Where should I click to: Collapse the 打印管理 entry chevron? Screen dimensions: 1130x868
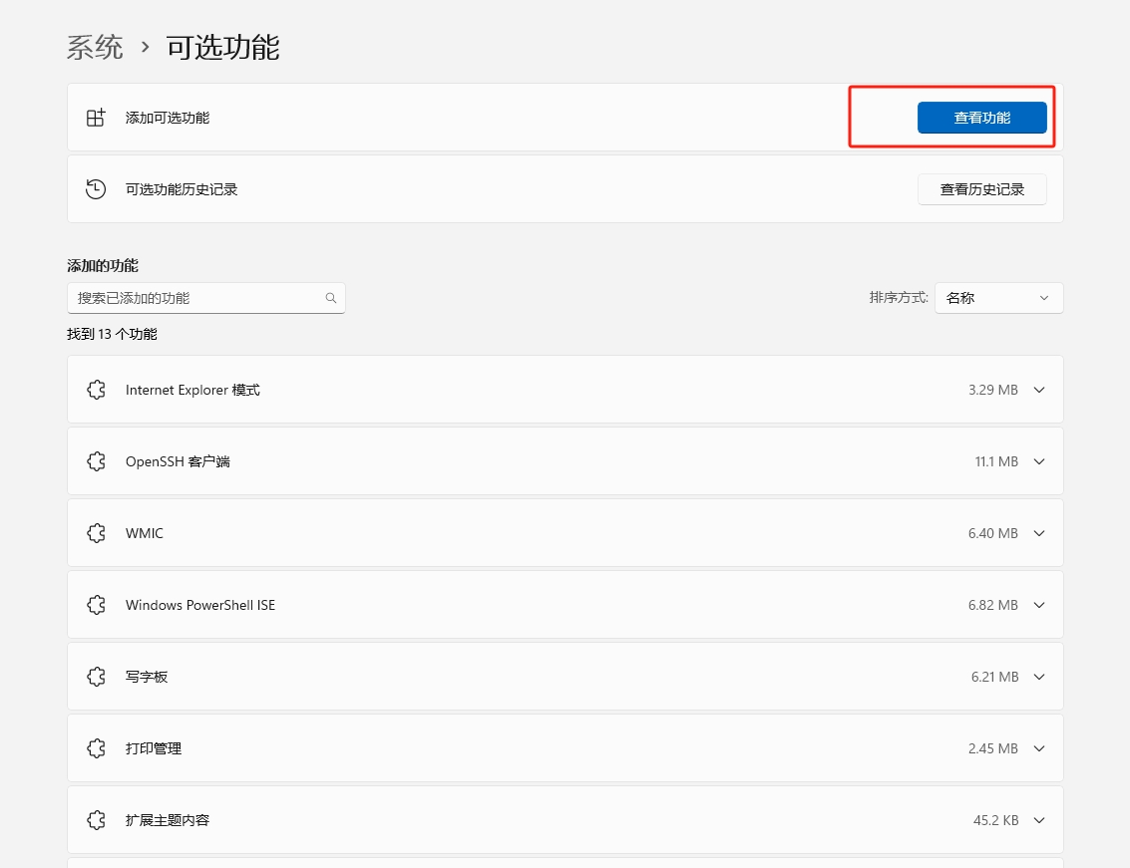pos(1038,748)
